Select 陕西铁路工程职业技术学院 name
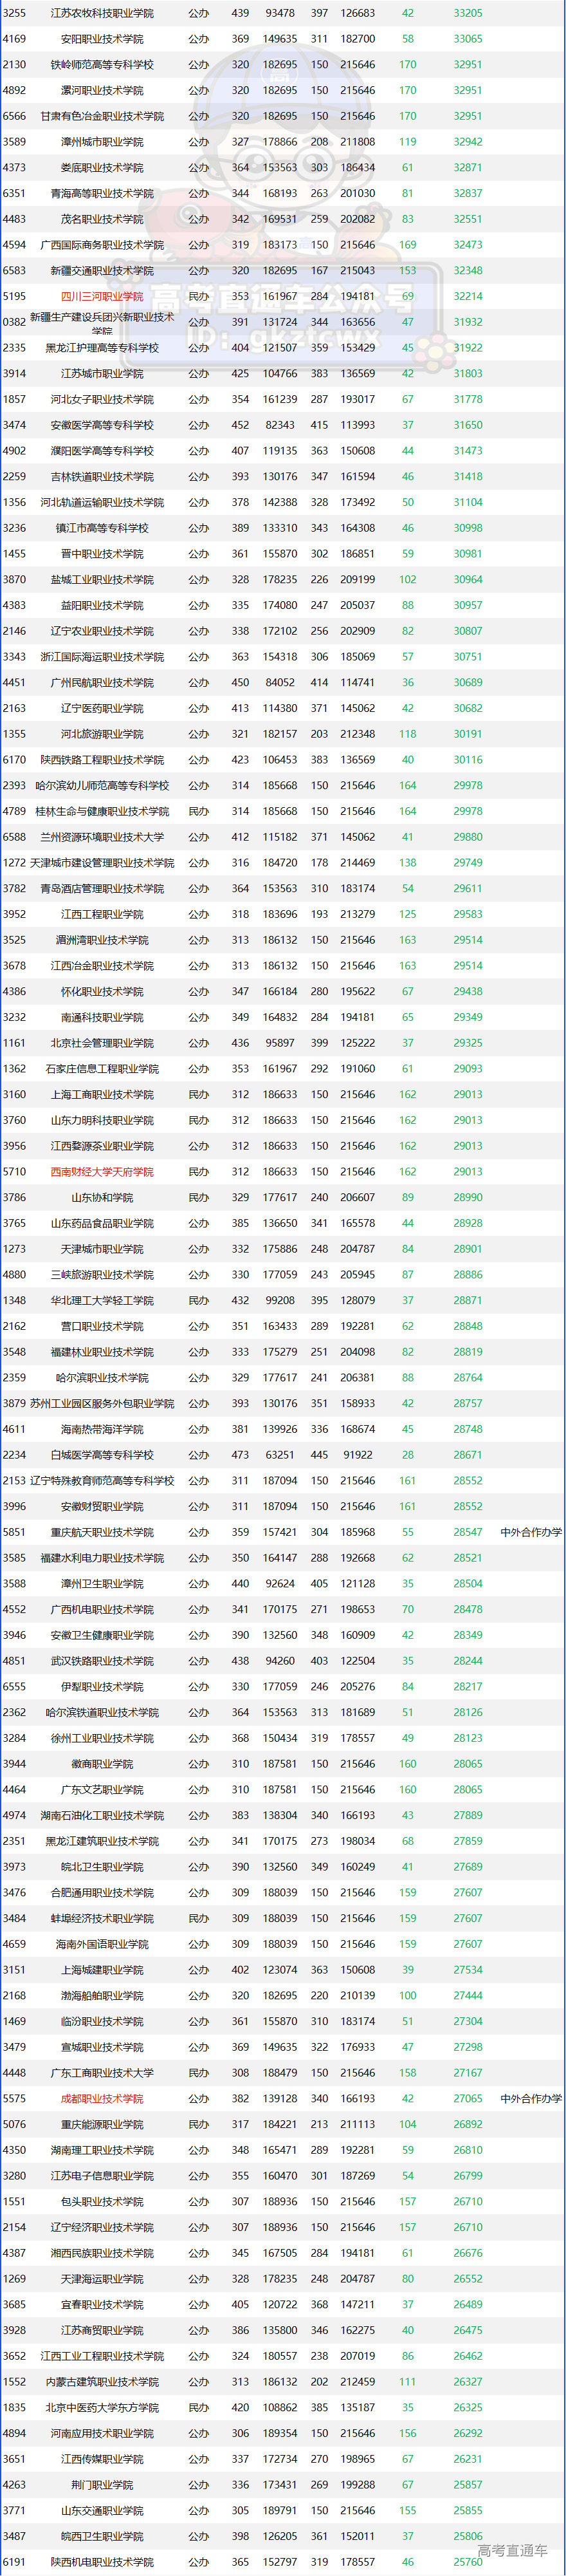This screenshot has height=2576, width=566. pos(102,760)
